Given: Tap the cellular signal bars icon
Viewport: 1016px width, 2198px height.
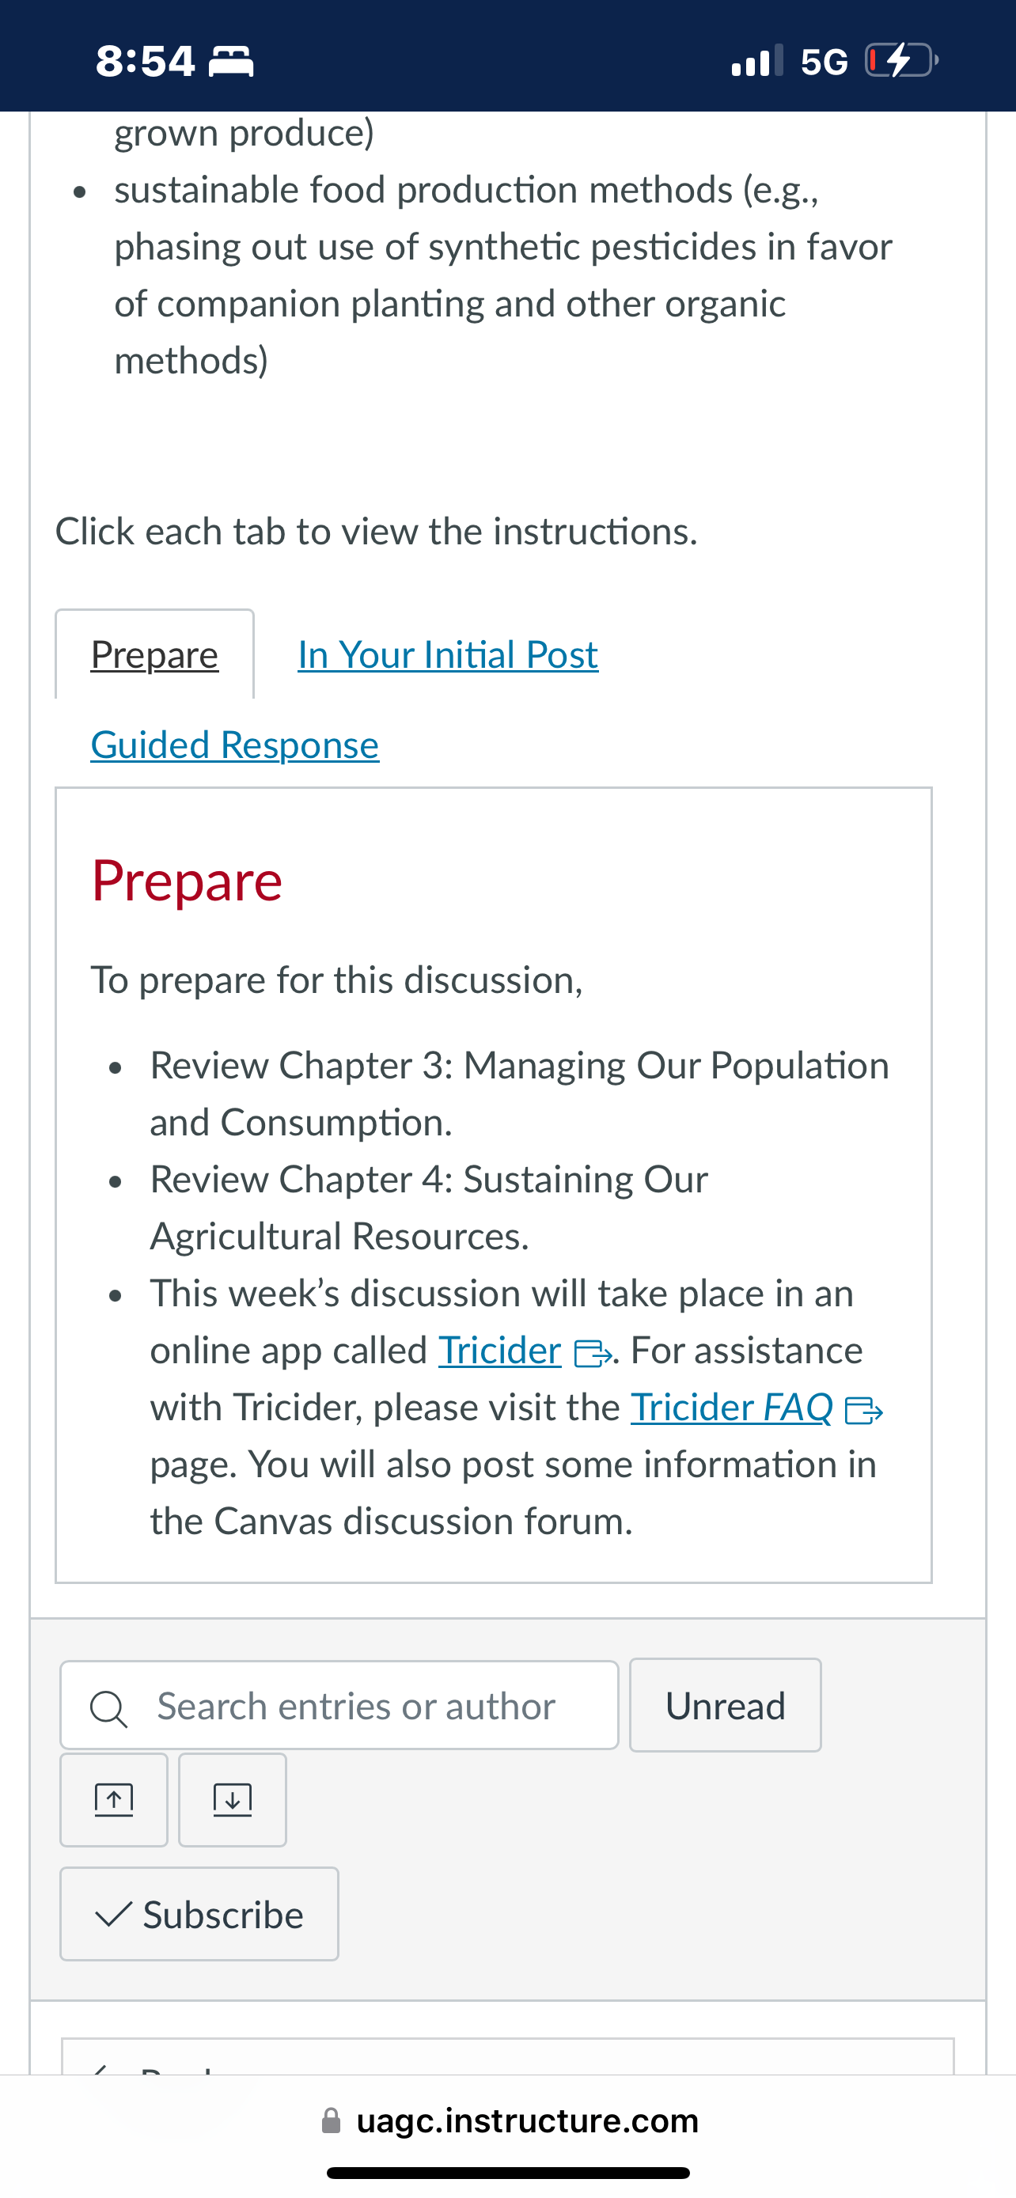Looking at the screenshot, I should pyautogui.click(x=756, y=61).
